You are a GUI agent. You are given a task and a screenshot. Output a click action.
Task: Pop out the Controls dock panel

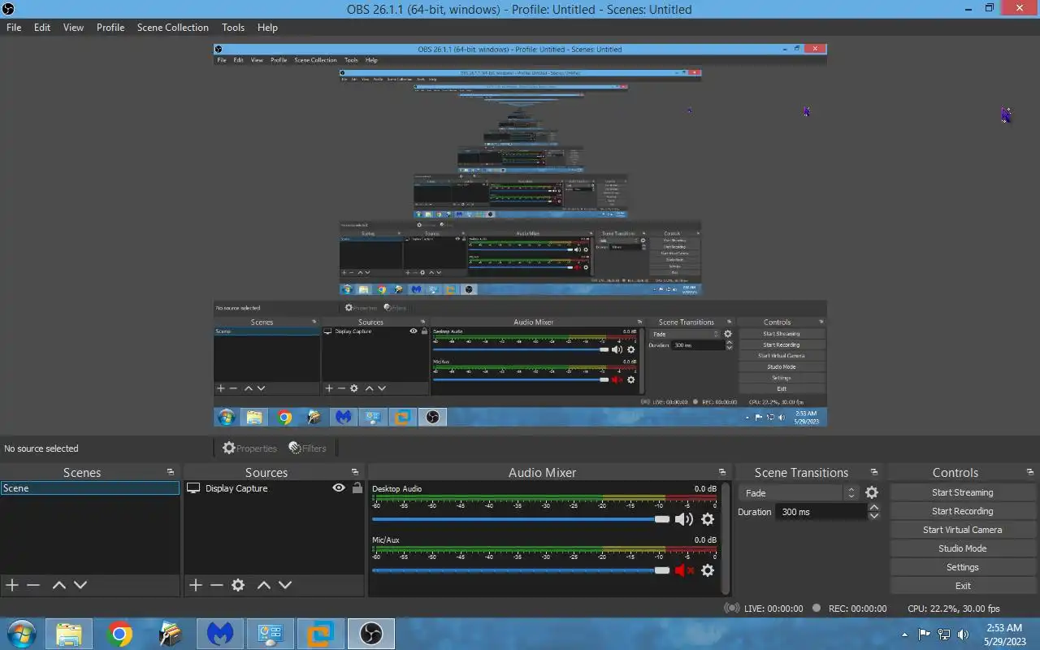1030,472
